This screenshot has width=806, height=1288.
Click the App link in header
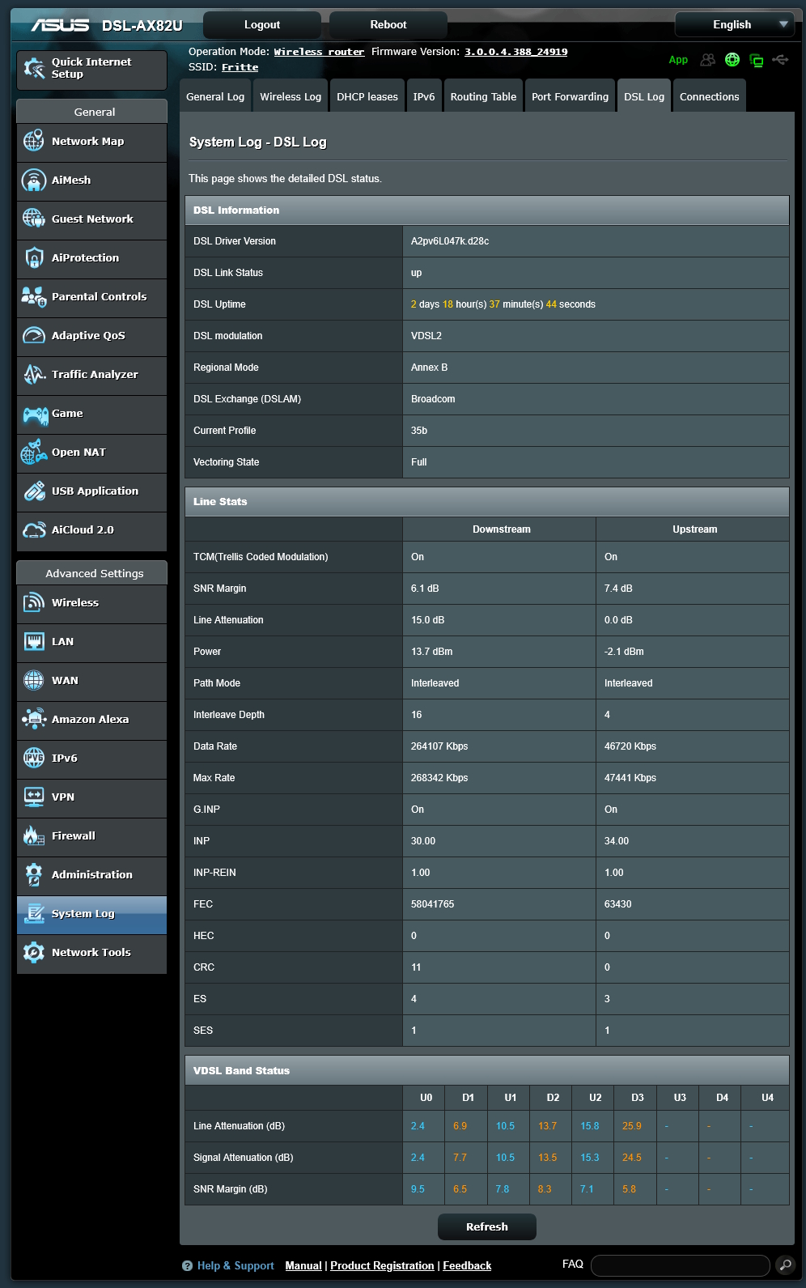(678, 60)
